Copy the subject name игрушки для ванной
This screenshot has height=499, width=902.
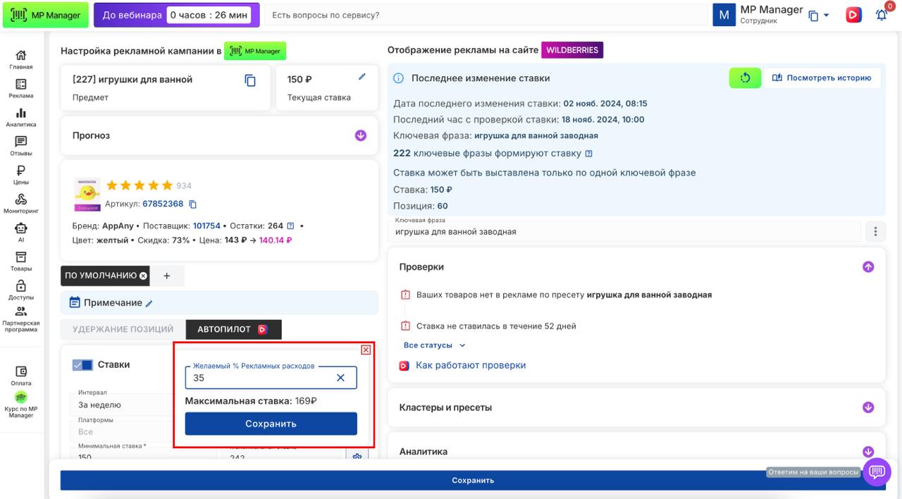click(250, 80)
